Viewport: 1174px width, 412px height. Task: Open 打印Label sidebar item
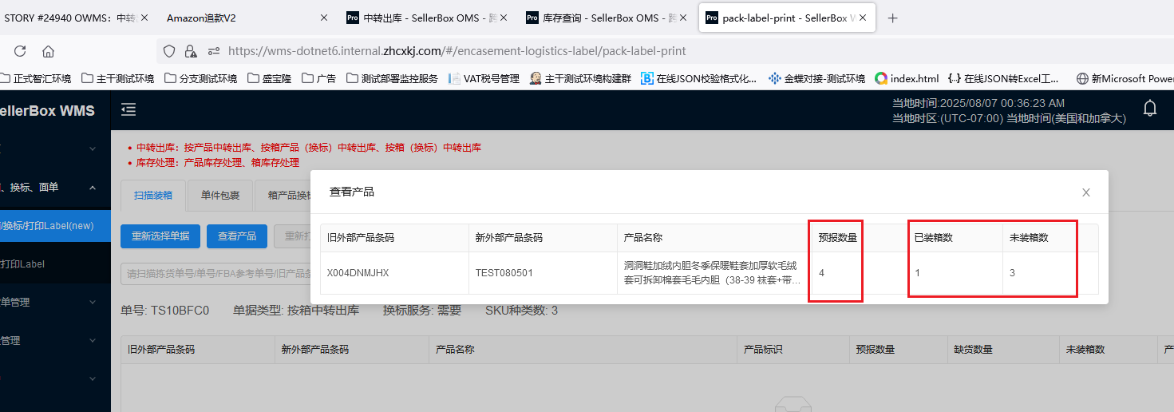pos(55,263)
